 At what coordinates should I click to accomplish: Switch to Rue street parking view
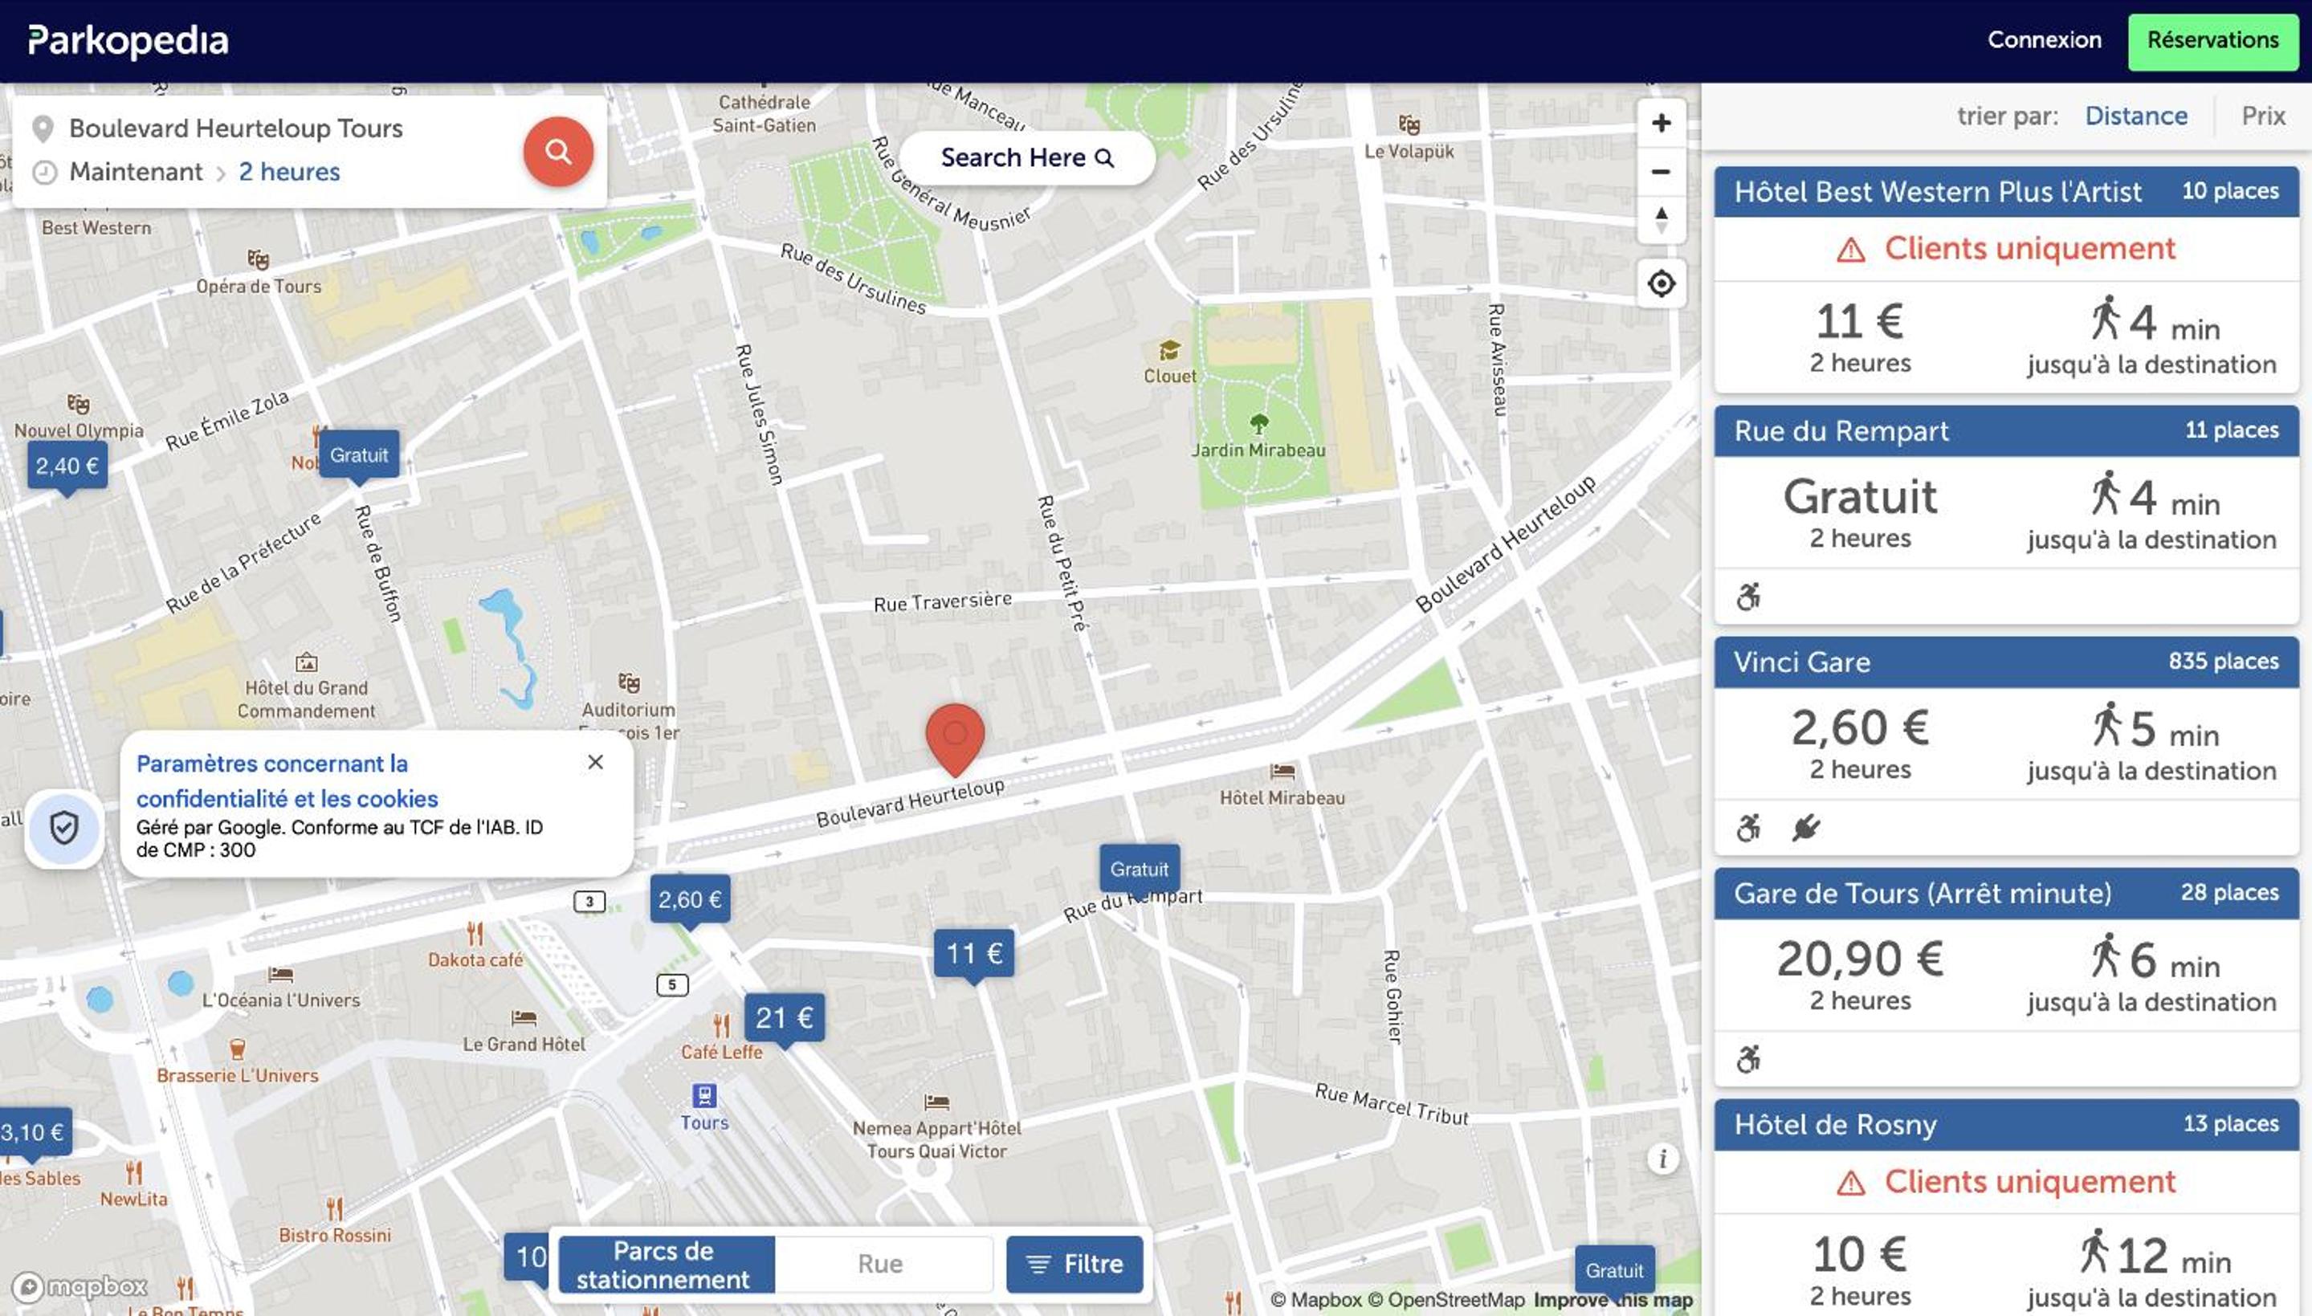880,1264
